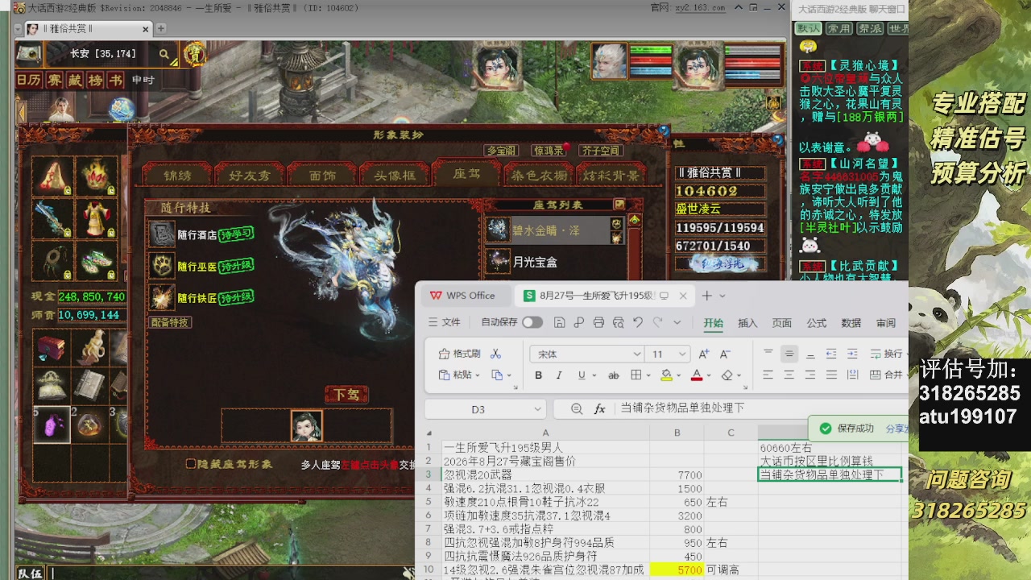1031x580 pixels.
Task: Open the 文件 menu in WPS
Action: coord(445,322)
